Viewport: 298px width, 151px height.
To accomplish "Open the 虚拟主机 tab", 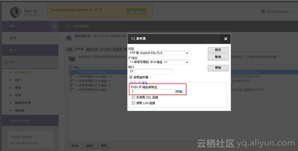I will point(92,49).
